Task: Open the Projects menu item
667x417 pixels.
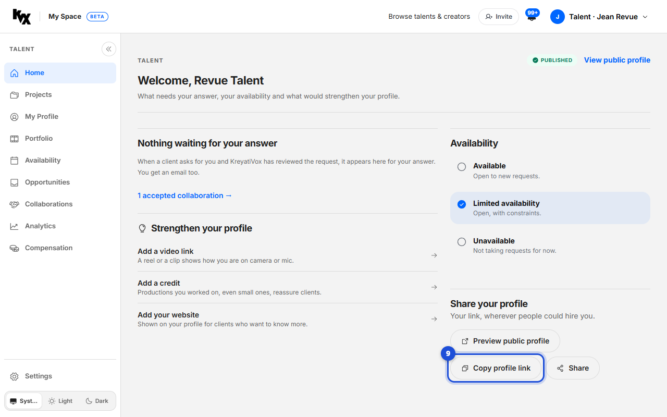Action: 60,95
